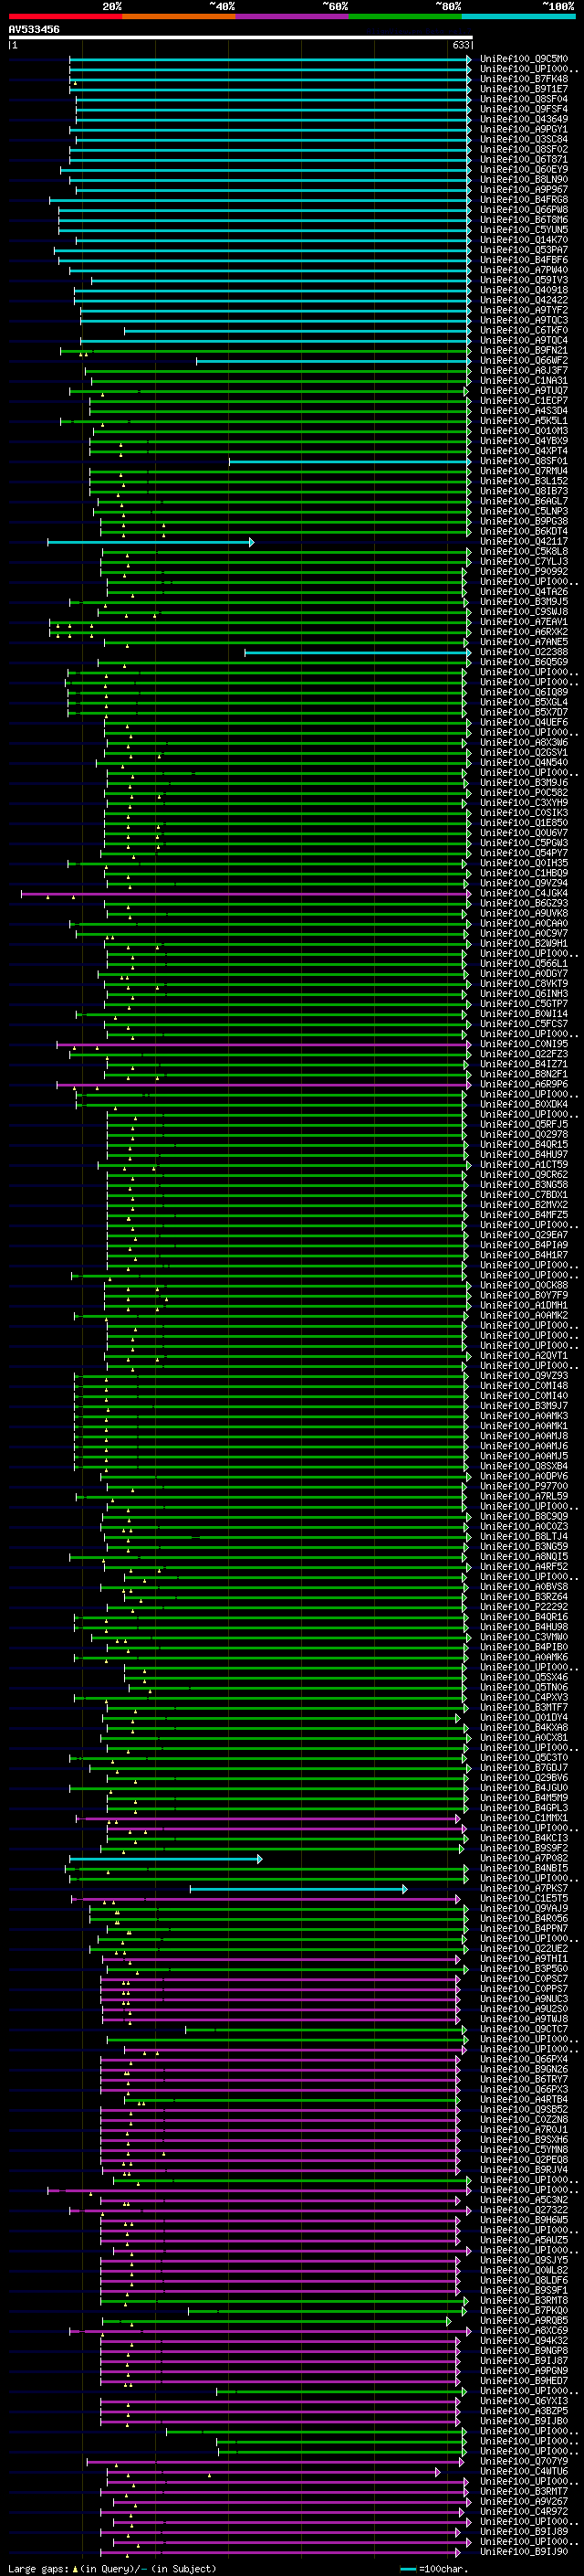The width and height of the screenshot is (584, 2576).
Task: Click the label UniRef100_Q40918
Action: [524, 290]
